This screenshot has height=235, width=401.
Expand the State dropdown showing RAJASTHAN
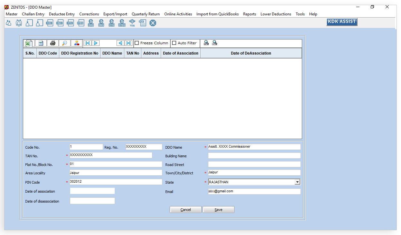(x=297, y=182)
